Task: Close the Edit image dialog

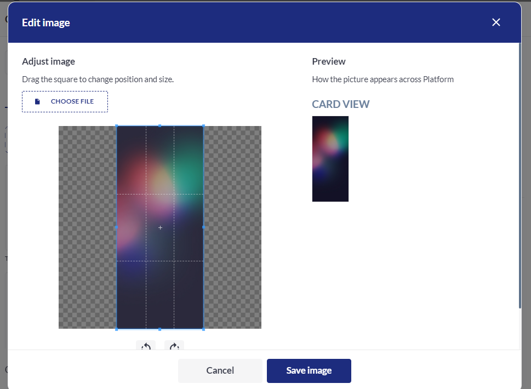Action: click(496, 22)
